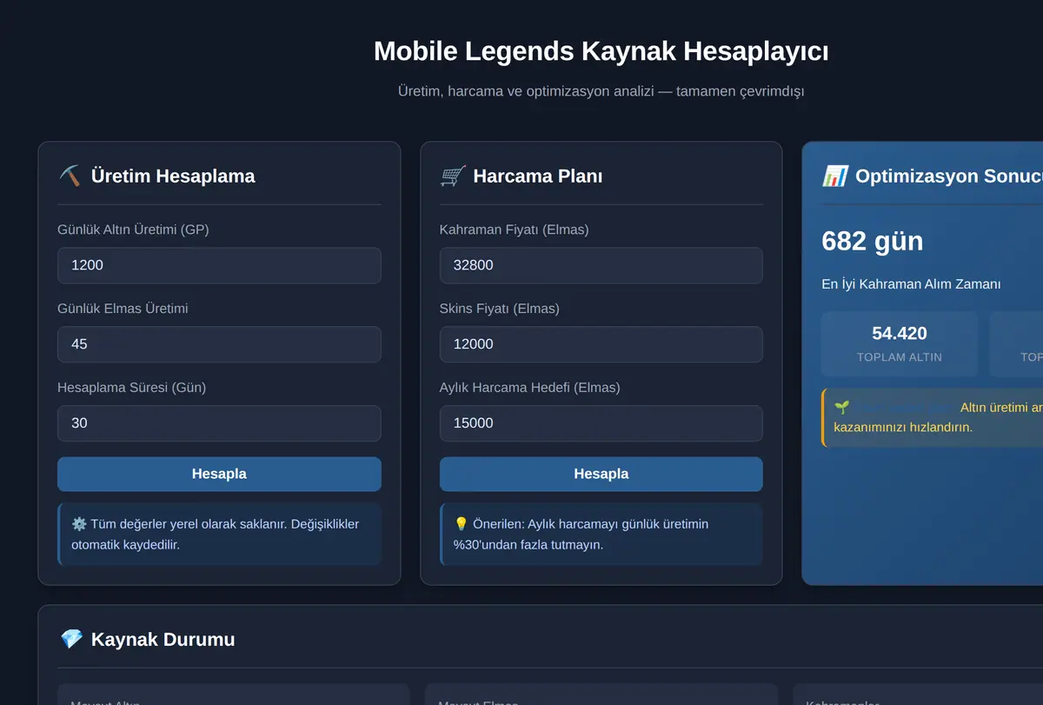Click the Kaynak Durumu heading
The image size is (1043, 705).
coord(163,639)
